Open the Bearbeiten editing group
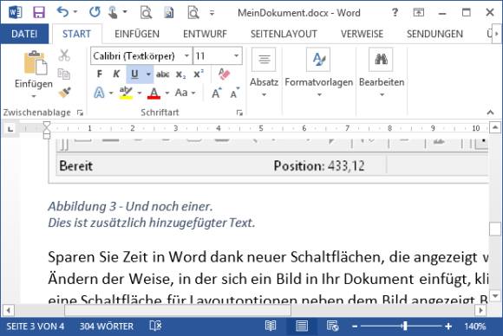The height and width of the screenshot is (336, 503). pos(382,73)
